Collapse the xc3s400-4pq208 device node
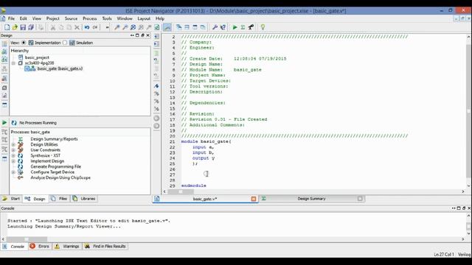This screenshot has height=265, width=472. (x=13, y=63)
